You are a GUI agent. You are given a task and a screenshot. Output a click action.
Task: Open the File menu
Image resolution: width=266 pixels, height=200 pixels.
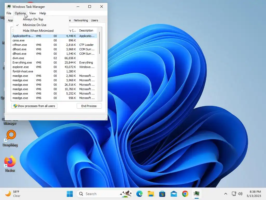point(9,13)
